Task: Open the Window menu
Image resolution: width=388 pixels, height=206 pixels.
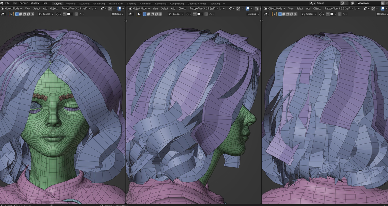Action: click(35, 3)
